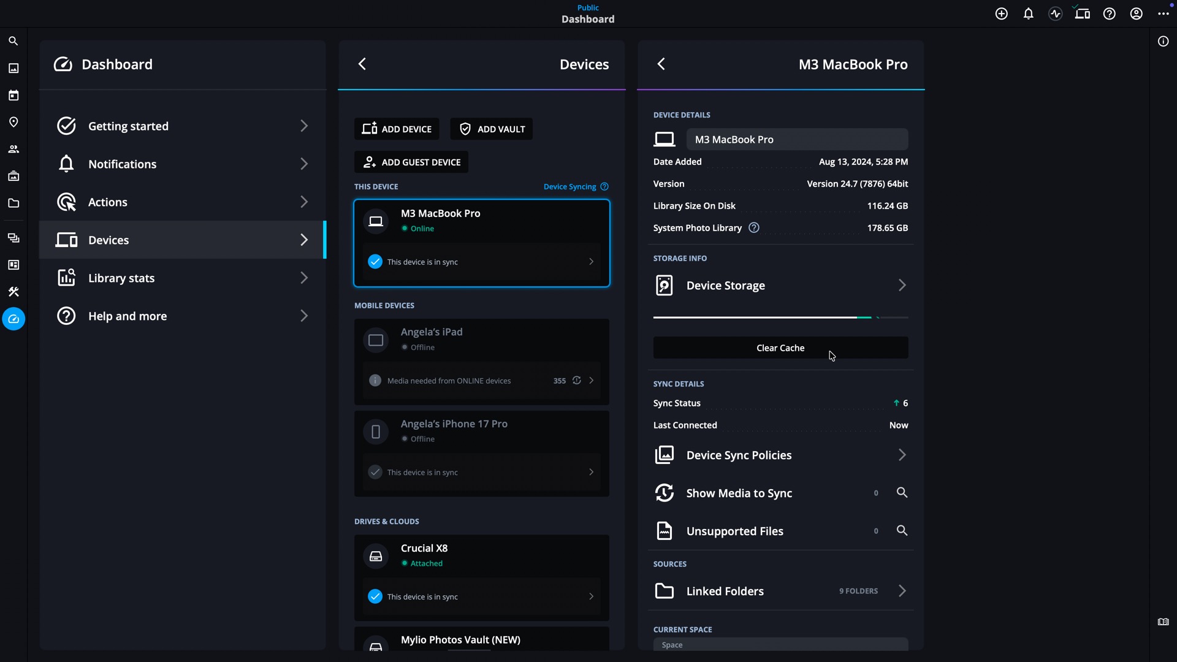The image size is (1177, 662).
Task: Click the search icon in left sidebar
Action: pyautogui.click(x=13, y=41)
